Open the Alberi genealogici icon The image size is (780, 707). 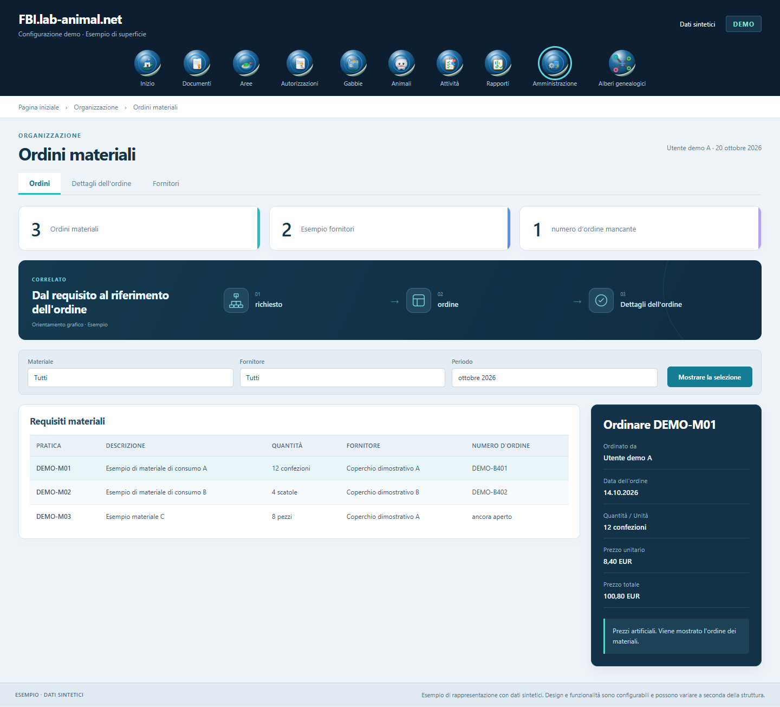(622, 63)
